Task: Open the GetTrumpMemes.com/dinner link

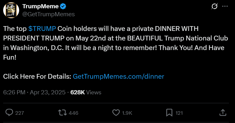Action: pos(118,76)
